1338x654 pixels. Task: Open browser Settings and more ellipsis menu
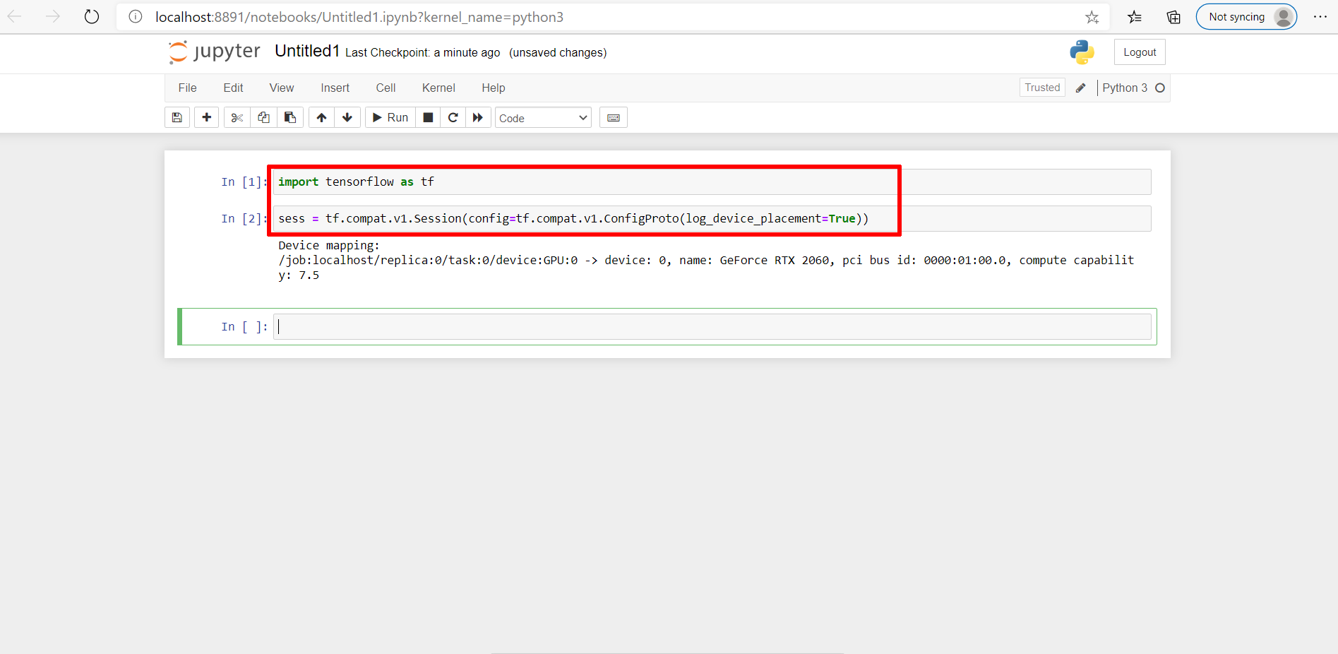pyautogui.click(x=1320, y=17)
